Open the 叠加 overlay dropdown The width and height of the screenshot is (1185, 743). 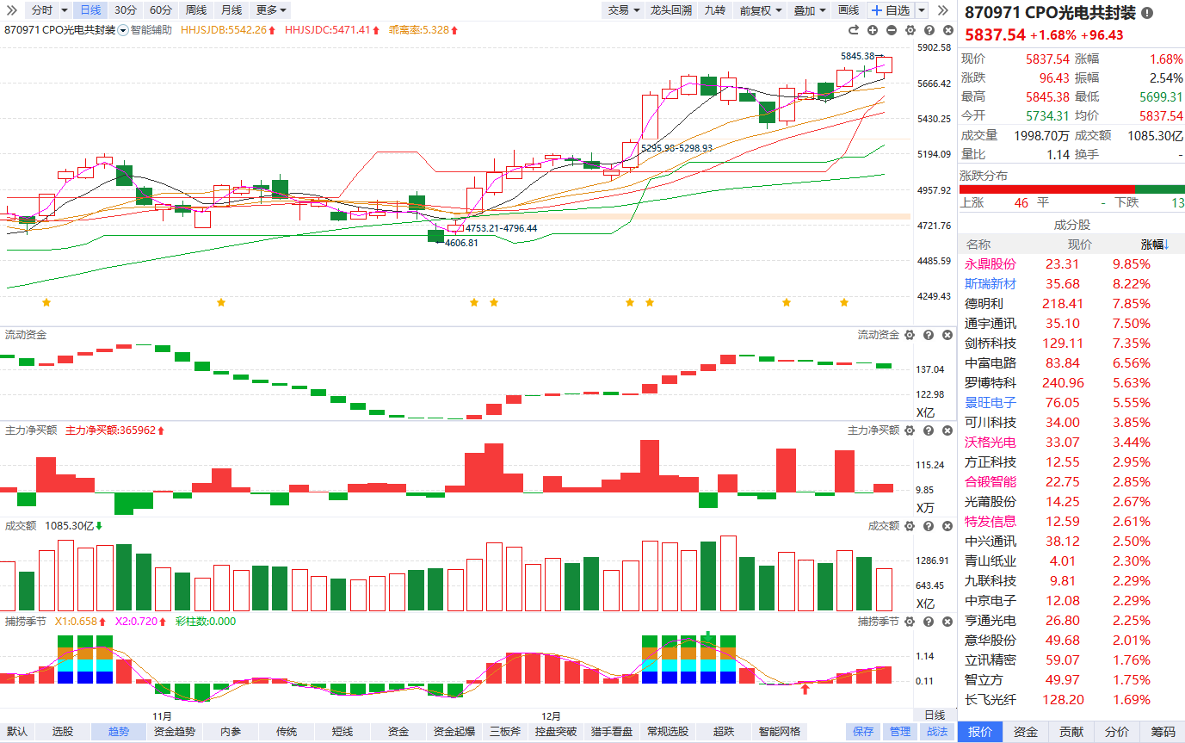(809, 10)
